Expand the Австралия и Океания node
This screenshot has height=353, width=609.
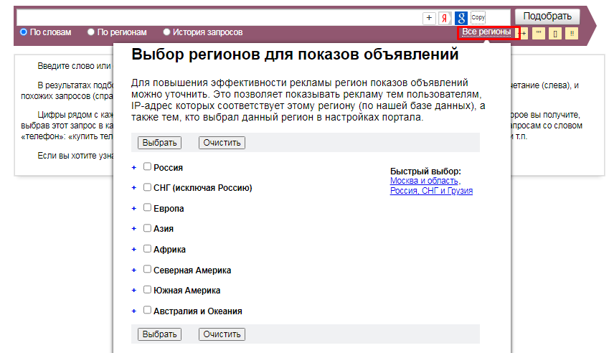click(133, 311)
